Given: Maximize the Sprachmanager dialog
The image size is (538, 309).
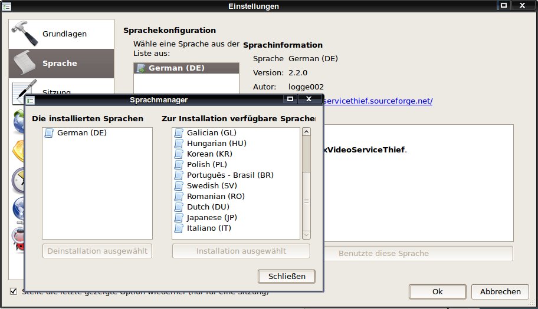Looking at the screenshot, I should click(290, 99).
